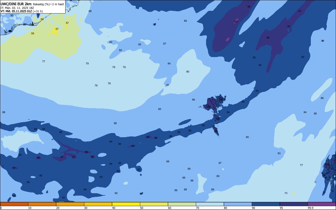Click the 'Rakastig (%) í 2 m hæð' label
This screenshot has height=210, width=336.
(48, 4)
